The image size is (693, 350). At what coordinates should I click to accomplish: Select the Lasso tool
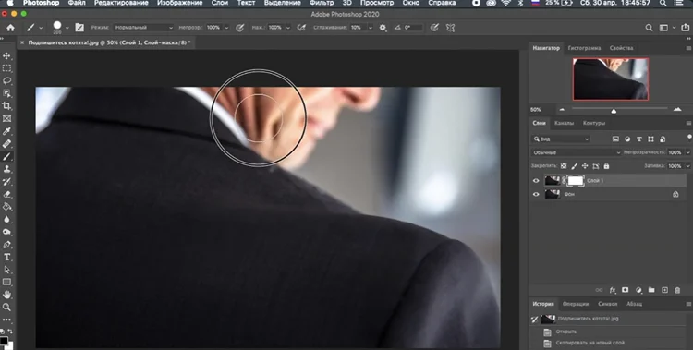7,81
